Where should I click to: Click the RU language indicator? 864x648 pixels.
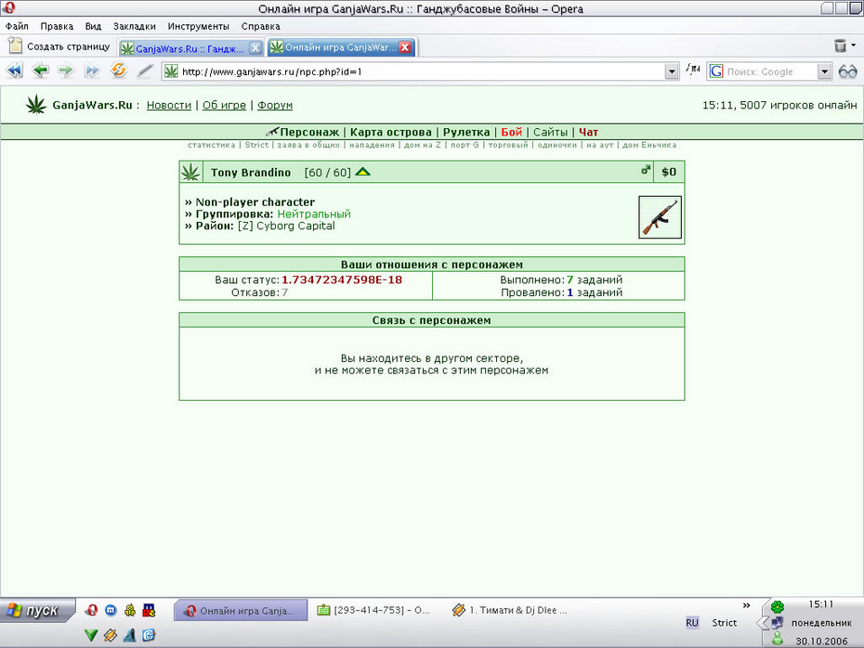692,623
